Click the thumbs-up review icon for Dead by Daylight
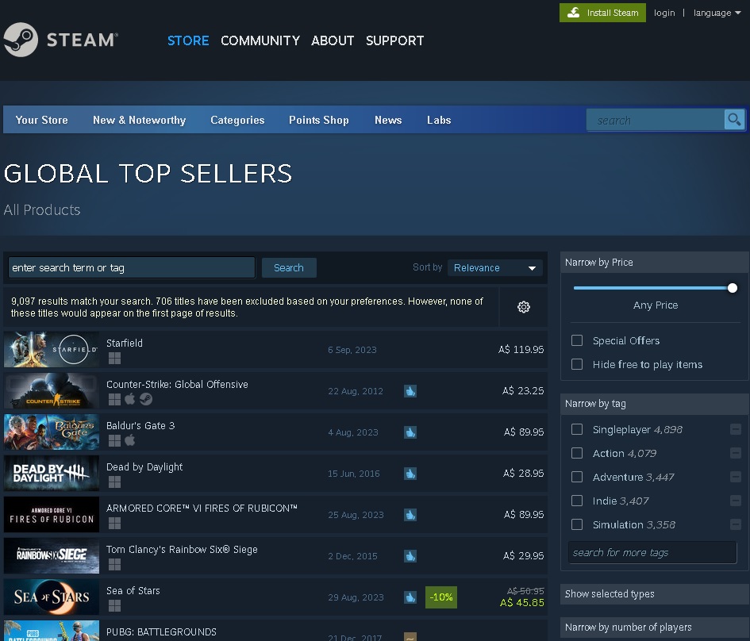Viewport: 750px width, 641px height. point(410,474)
